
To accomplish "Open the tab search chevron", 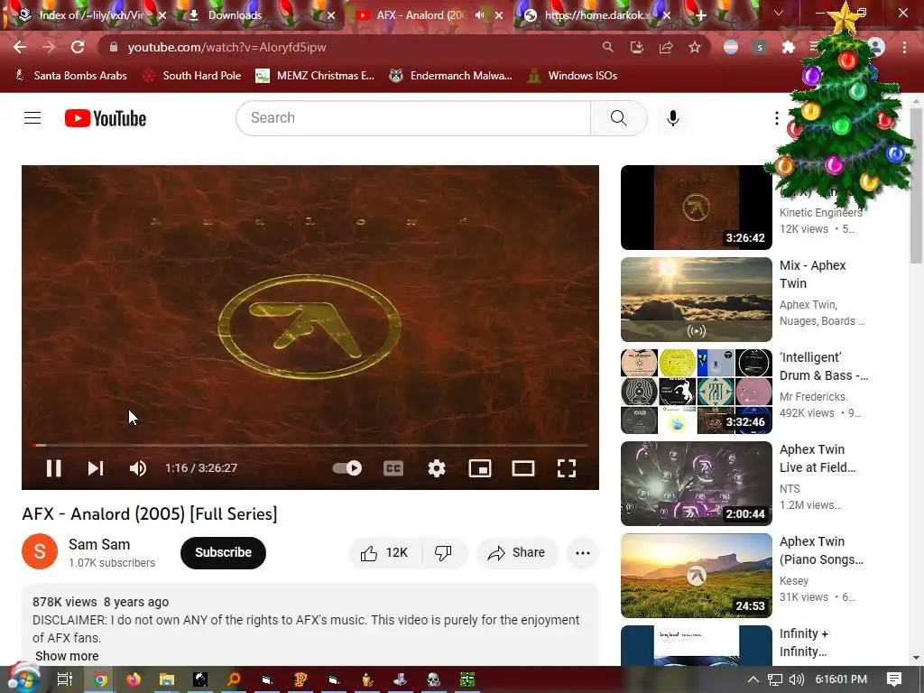I will tap(779, 13).
